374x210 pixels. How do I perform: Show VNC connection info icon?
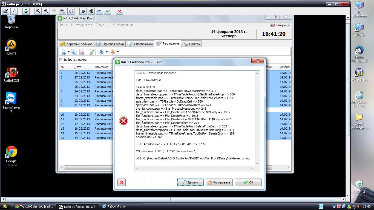coord(14,11)
